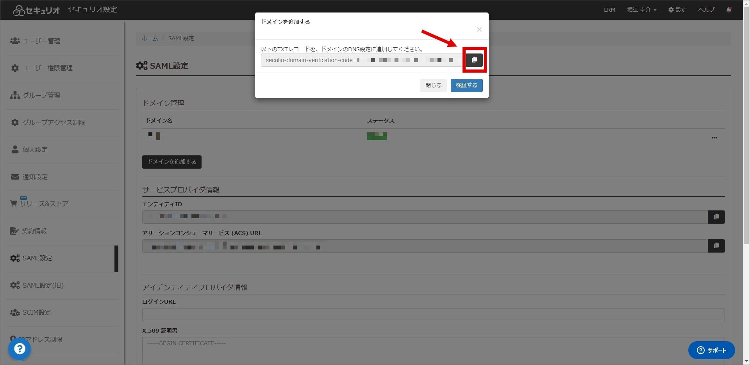Screen dimensions: 750x365
Task: Click the green status badge
Action: tap(377, 136)
